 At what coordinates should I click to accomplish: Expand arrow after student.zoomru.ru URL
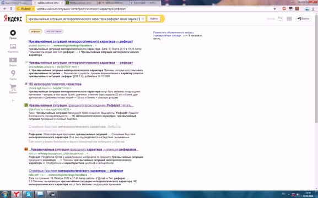point(96,46)
